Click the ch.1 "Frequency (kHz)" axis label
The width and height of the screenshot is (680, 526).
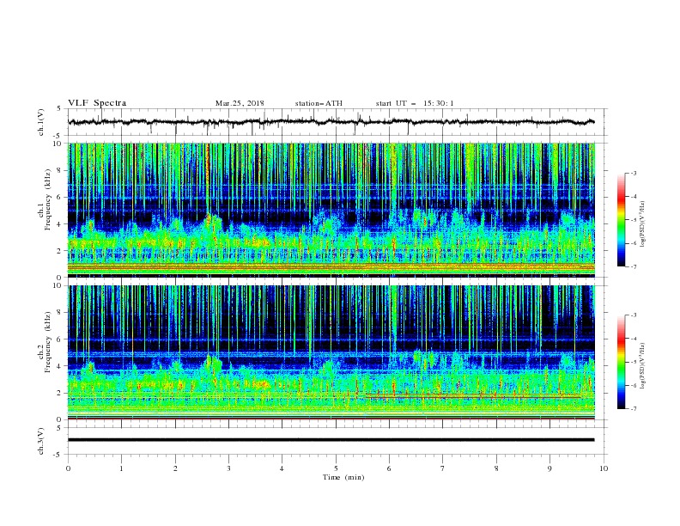click(48, 201)
